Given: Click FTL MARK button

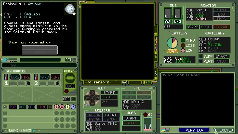Looking at the screenshot, I should pos(129,93).
